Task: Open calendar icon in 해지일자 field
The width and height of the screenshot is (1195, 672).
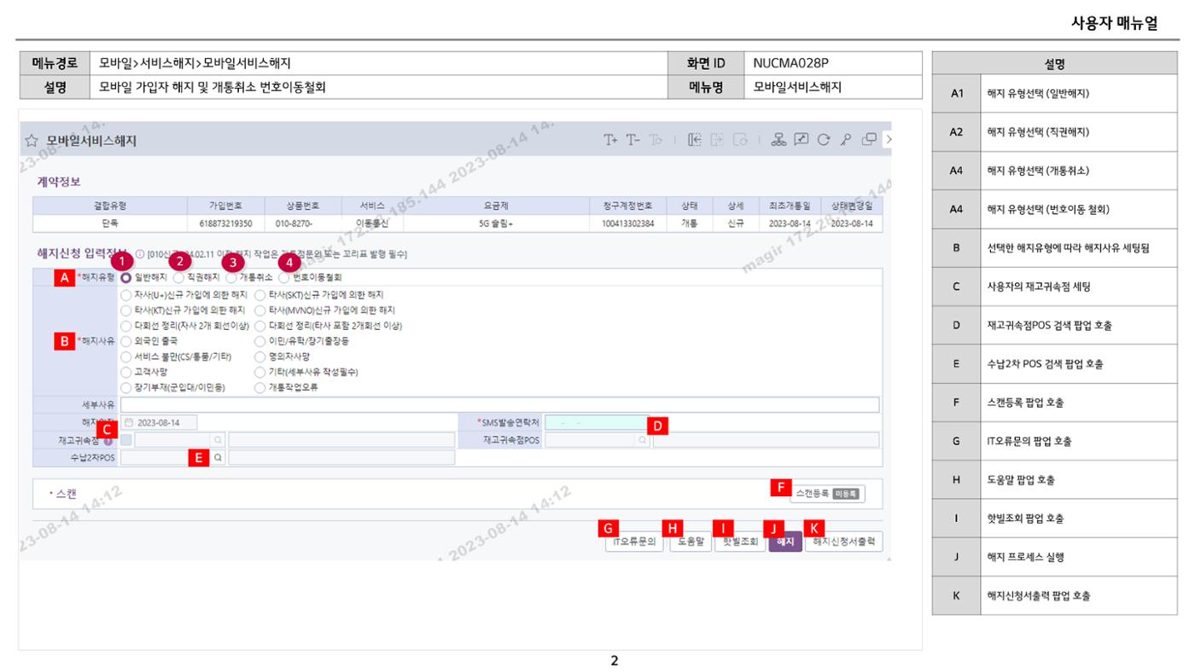Action: click(x=129, y=422)
